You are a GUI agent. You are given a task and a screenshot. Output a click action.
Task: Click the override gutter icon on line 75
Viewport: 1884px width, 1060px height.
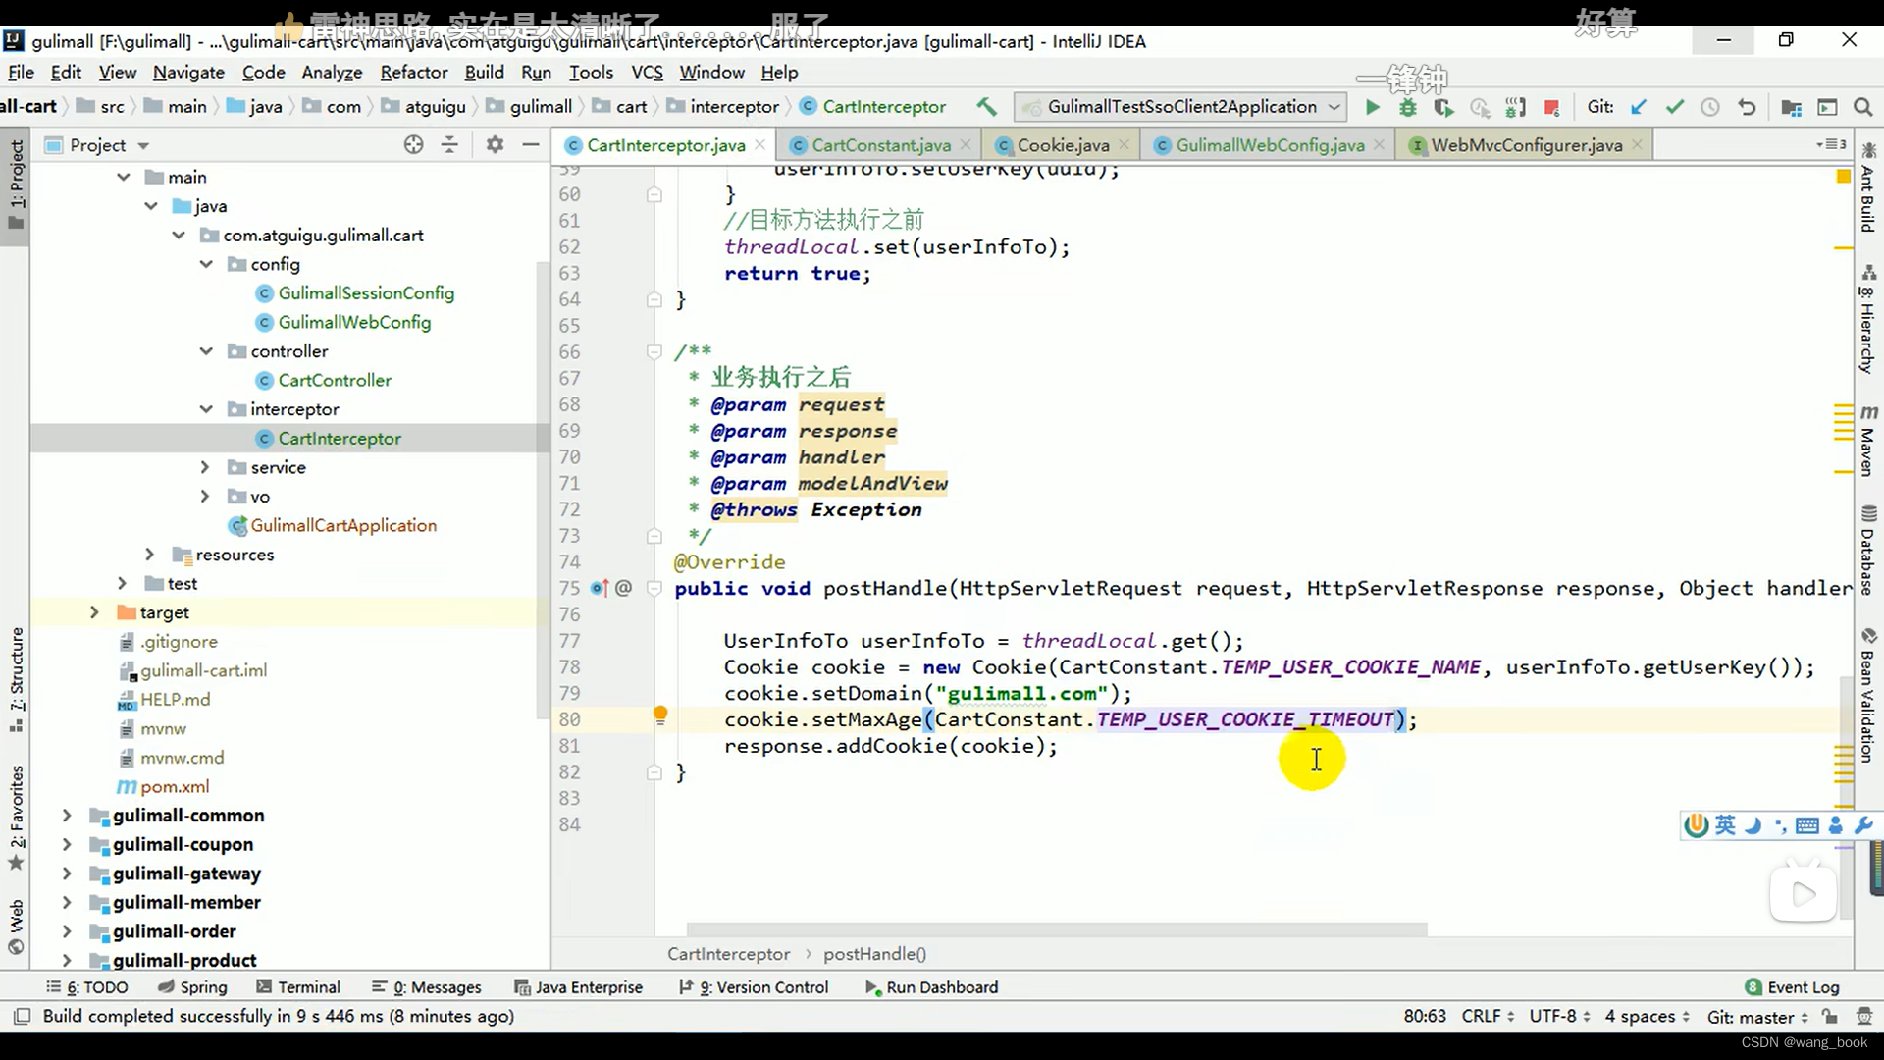(x=599, y=588)
